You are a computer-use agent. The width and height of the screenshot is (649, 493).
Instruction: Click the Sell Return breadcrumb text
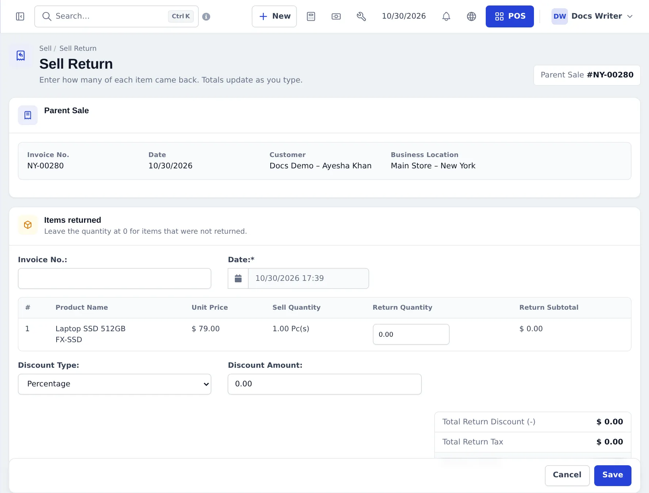pos(78,49)
